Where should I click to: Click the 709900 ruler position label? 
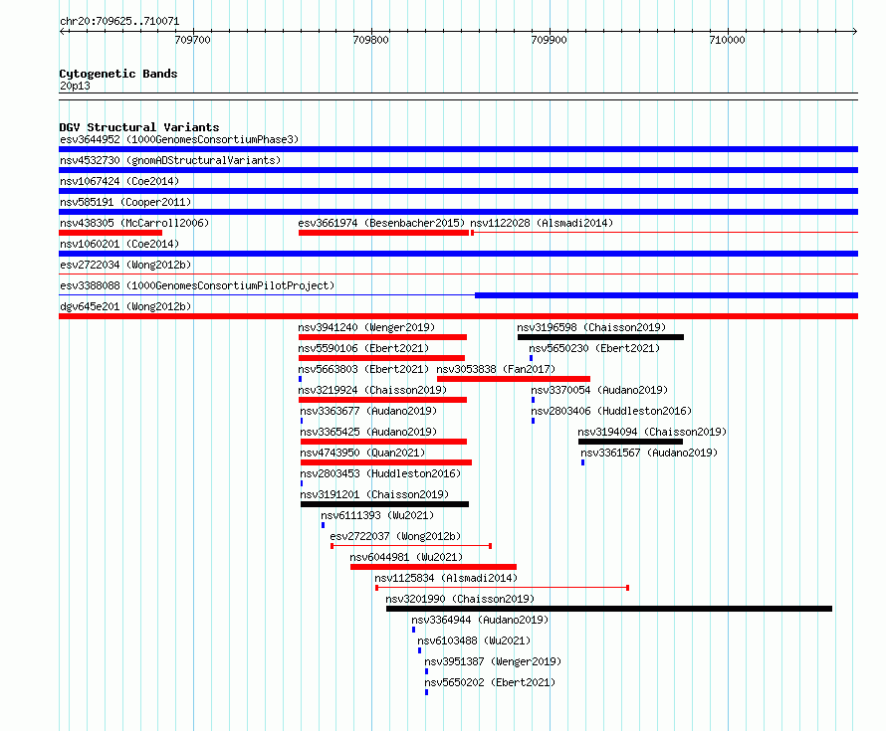pyautogui.click(x=549, y=40)
